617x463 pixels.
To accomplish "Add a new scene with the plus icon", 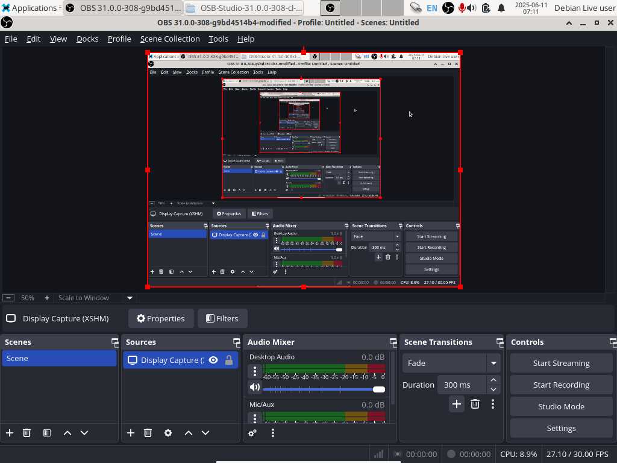I will click(x=10, y=433).
